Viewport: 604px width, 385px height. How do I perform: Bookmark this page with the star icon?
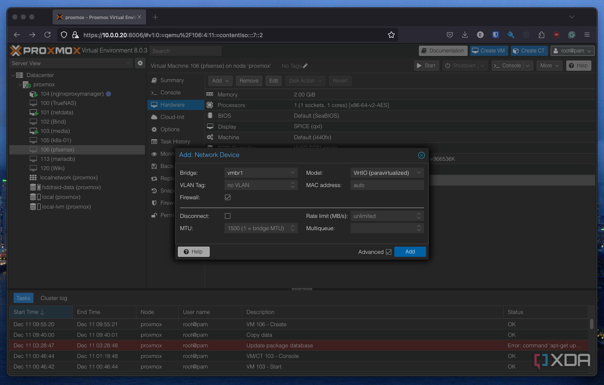coord(391,35)
